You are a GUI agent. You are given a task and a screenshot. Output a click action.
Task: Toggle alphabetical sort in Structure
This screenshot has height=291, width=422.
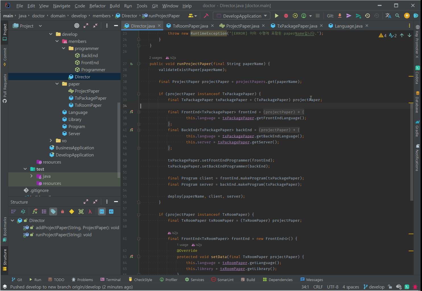23,212
